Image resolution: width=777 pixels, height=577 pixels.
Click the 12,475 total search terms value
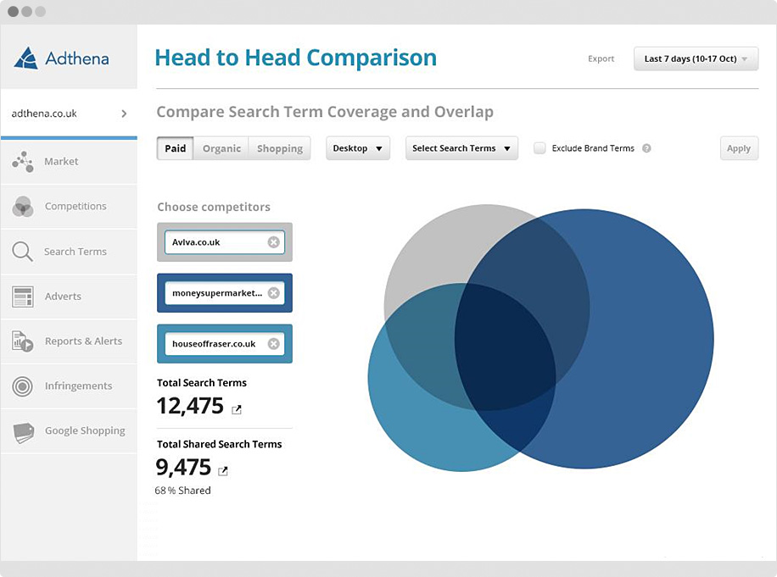190,406
